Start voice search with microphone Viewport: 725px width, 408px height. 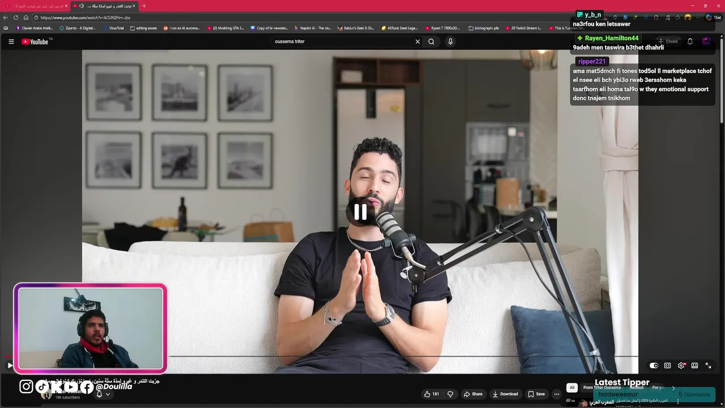450,41
